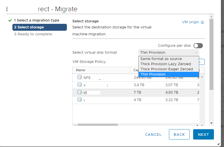Choose Thick Provision Lazy Zeroed option

(169, 64)
